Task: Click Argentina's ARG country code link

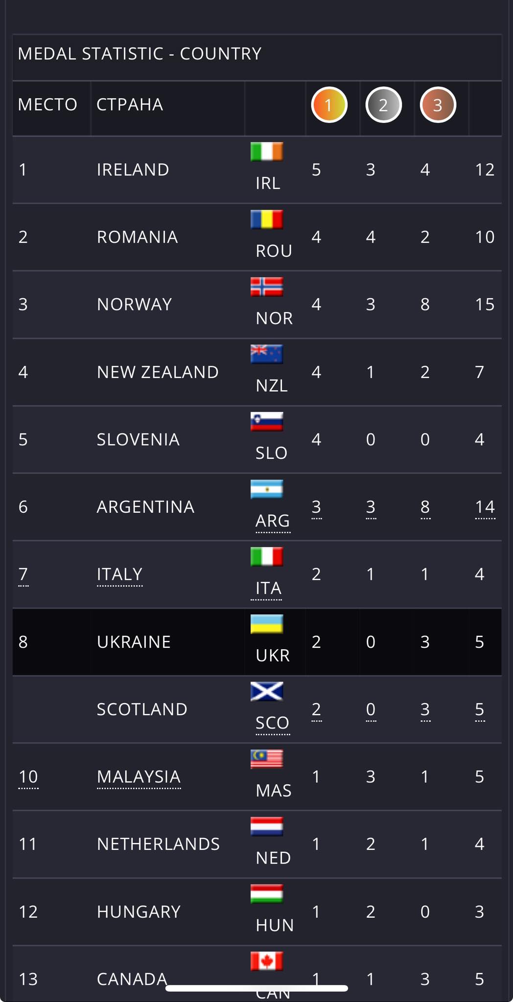Action: 273,521
